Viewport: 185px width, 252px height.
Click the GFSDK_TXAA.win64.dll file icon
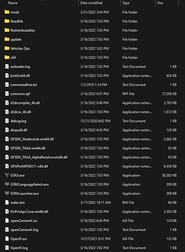[7, 148]
